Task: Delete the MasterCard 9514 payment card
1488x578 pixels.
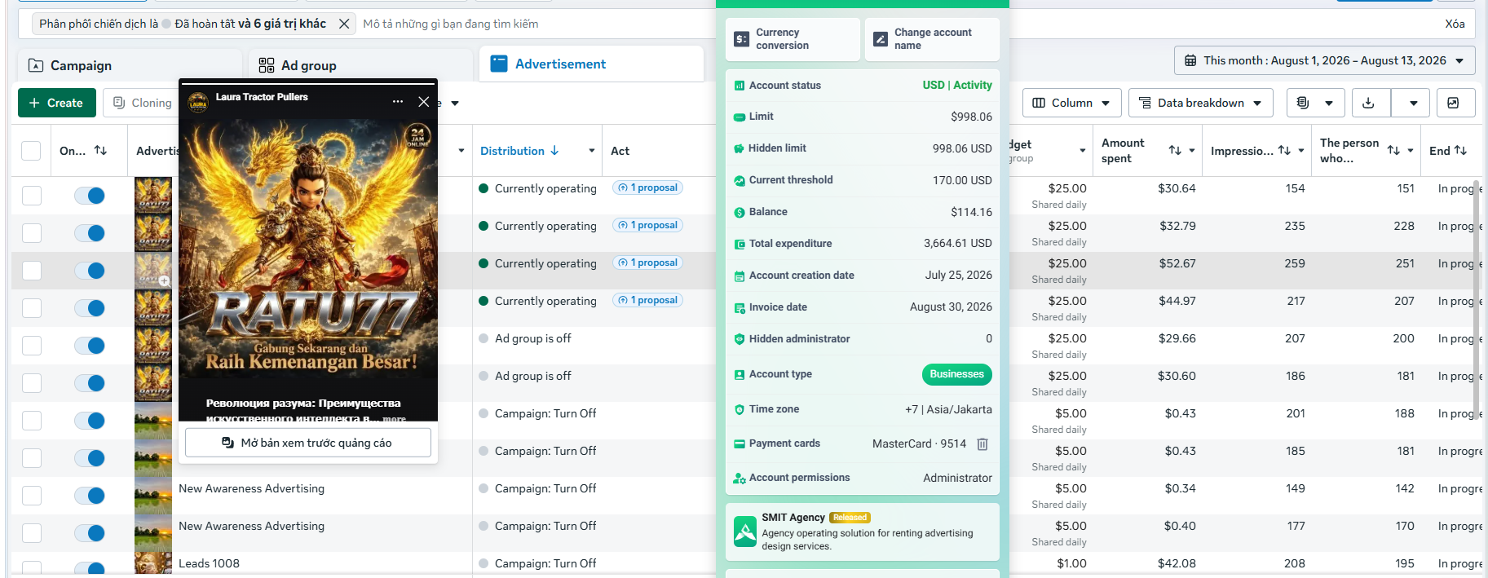Action: click(x=982, y=444)
